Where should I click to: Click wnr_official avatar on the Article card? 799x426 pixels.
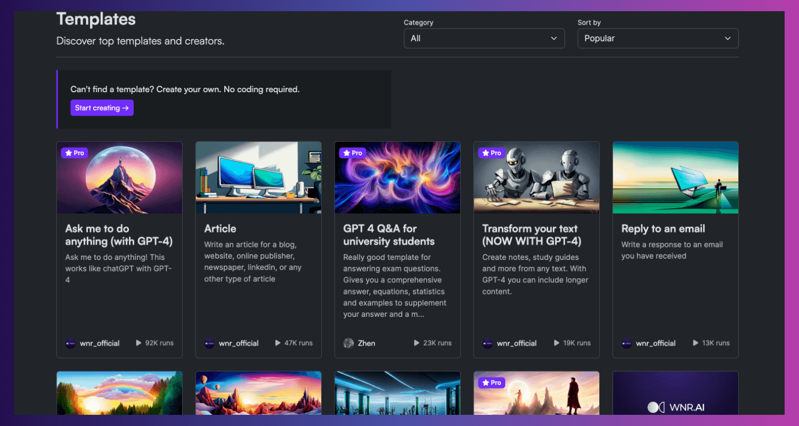click(x=209, y=343)
